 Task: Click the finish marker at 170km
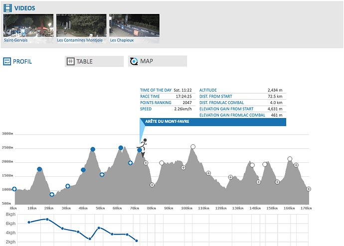click(x=309, y=189)
